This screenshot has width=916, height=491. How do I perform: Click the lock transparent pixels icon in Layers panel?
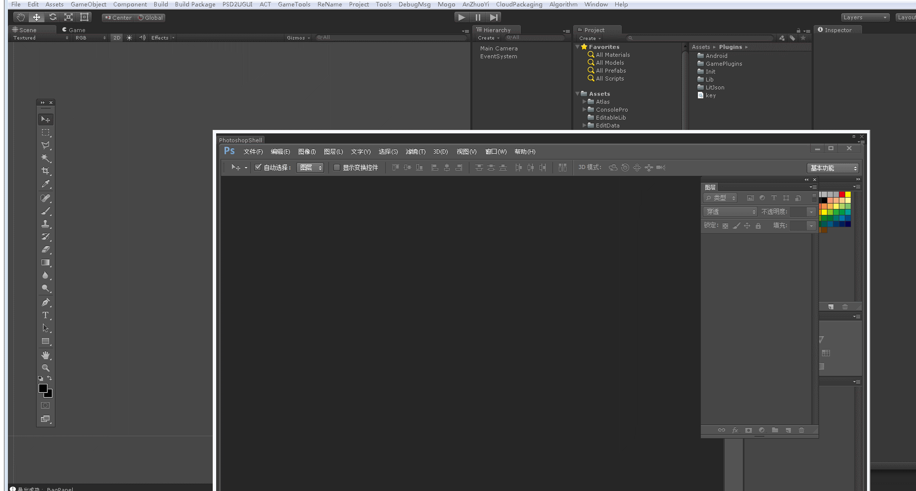(x=725, y=225)
